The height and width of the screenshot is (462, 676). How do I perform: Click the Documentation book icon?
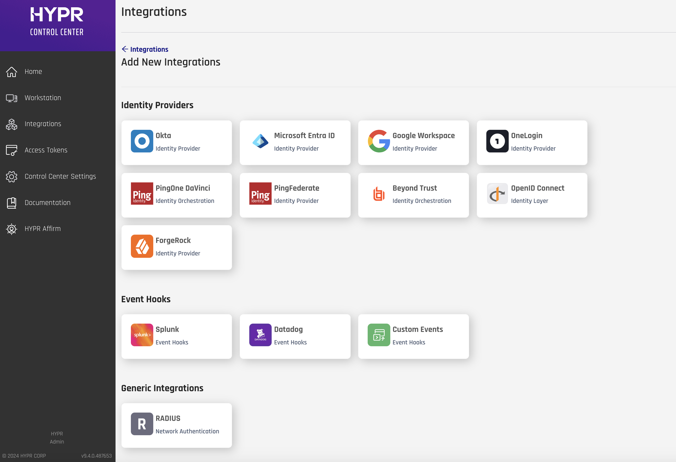click(x=12, y=203)
